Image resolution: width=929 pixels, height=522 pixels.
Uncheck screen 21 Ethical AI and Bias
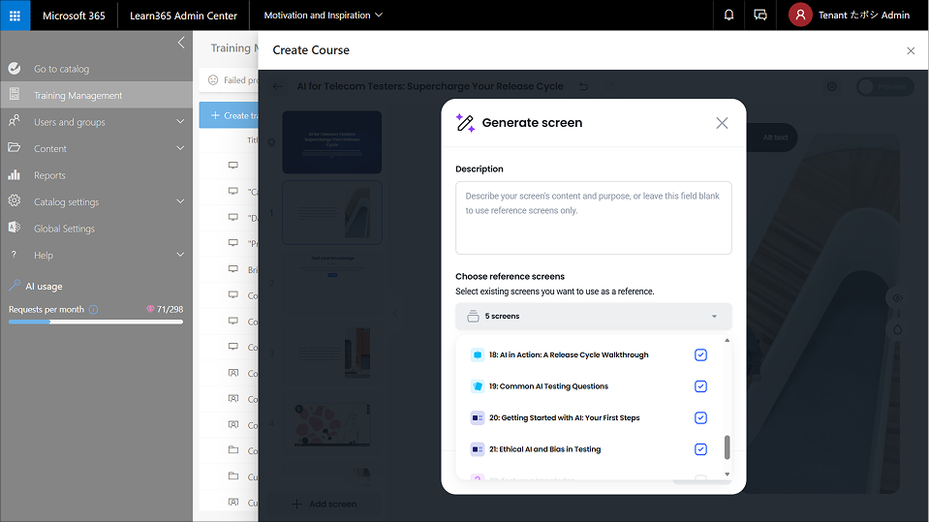tap(700, 449)
